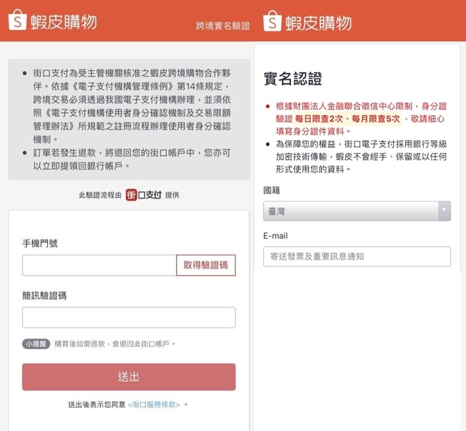The height and width of the screenshot is (431, 466).
Task: Focus the 簡訊驗證碼 SMS code field
Action: tap(128, 317)
